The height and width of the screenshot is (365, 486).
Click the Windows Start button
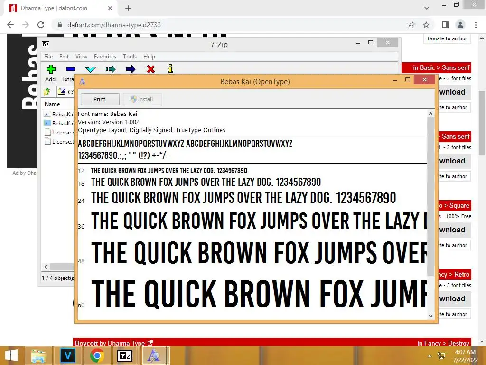coord(11,355)
